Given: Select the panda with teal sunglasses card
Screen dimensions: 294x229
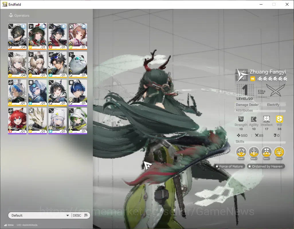Looking at the screenshot, I should click(x=78, y=64).
